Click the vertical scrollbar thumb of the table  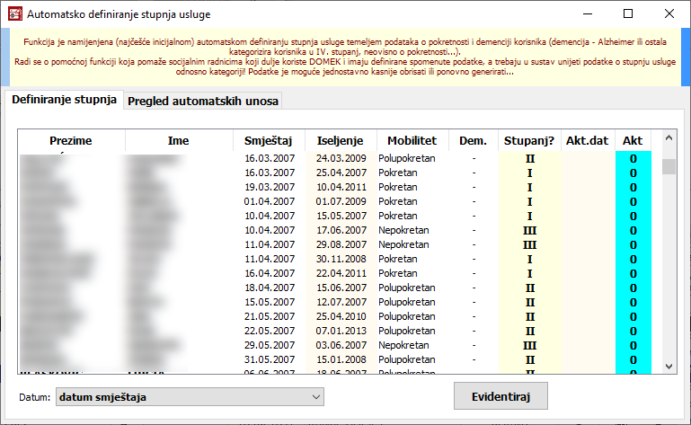pyautogui.click(x=669, y=167)
